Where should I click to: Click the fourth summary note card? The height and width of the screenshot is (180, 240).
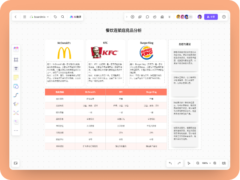pos(185,136)
